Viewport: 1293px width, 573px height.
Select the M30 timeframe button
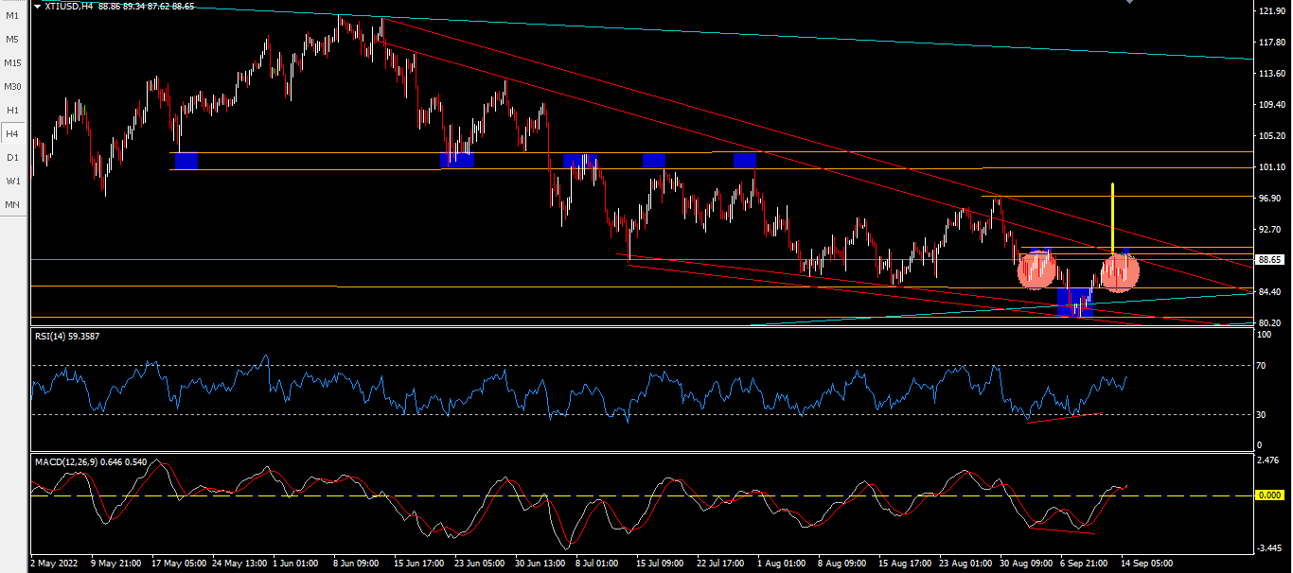(12, 87)
